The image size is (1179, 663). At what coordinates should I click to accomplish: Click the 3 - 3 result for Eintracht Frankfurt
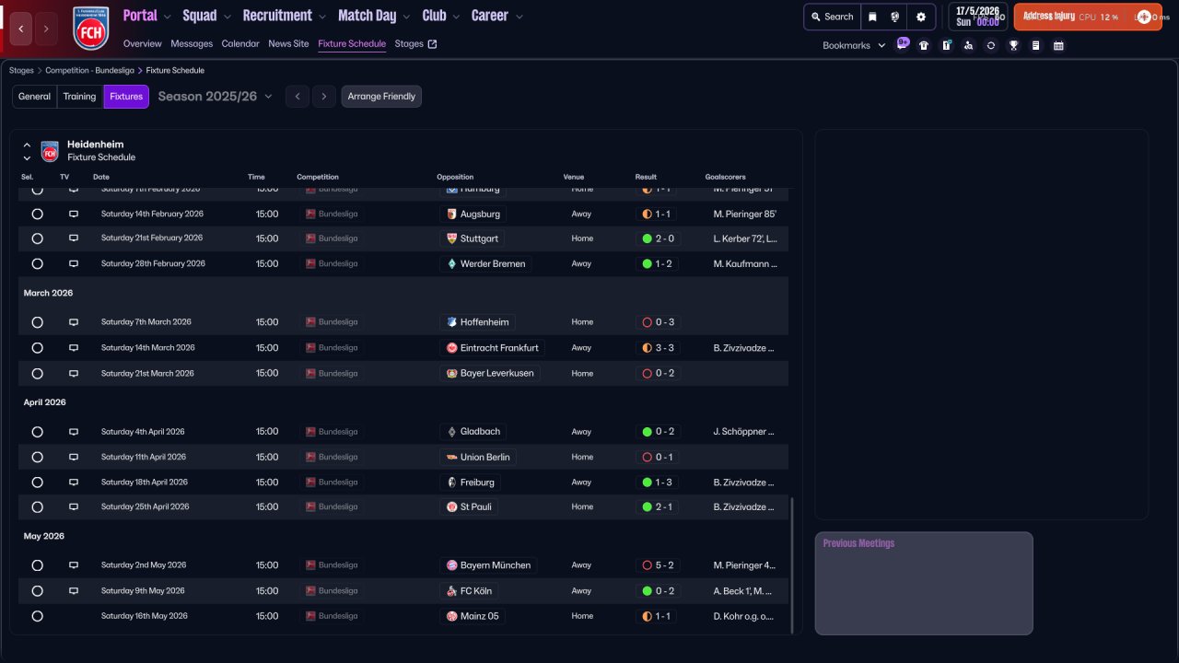(658, 348)
